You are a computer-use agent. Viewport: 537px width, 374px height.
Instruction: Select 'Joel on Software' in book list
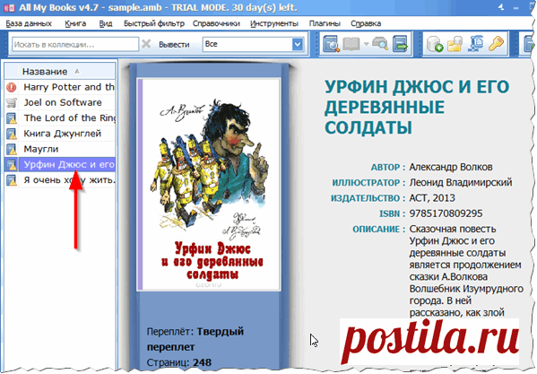(x=60, y=103)
